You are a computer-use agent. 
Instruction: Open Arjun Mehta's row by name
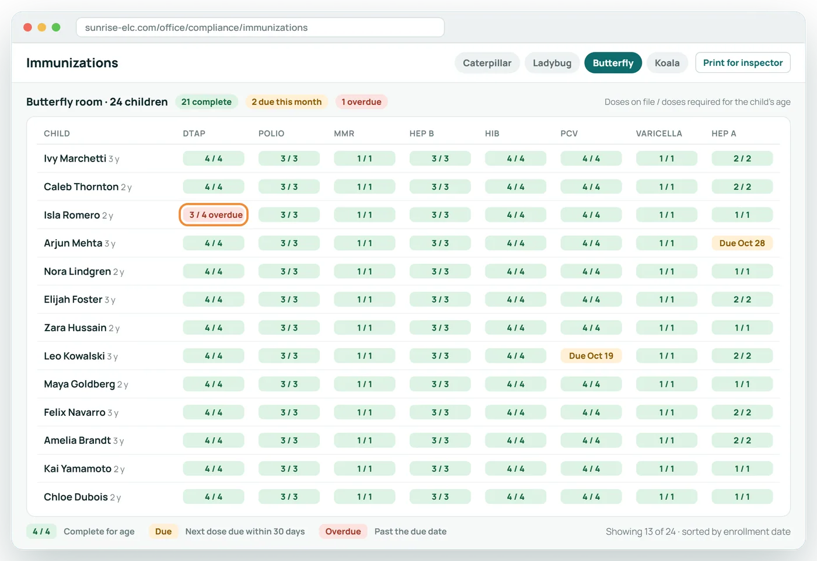click(73, 243)
